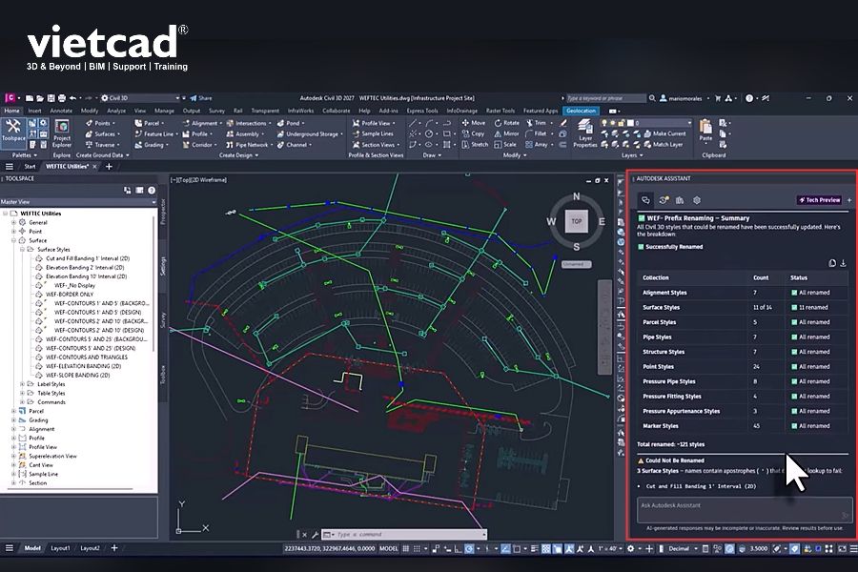Image resolution: width=858 pixels, height=572 pixels.
Task: Click the Paste clipboard icon
Action: pyautogui.click(x=705, y=131)
